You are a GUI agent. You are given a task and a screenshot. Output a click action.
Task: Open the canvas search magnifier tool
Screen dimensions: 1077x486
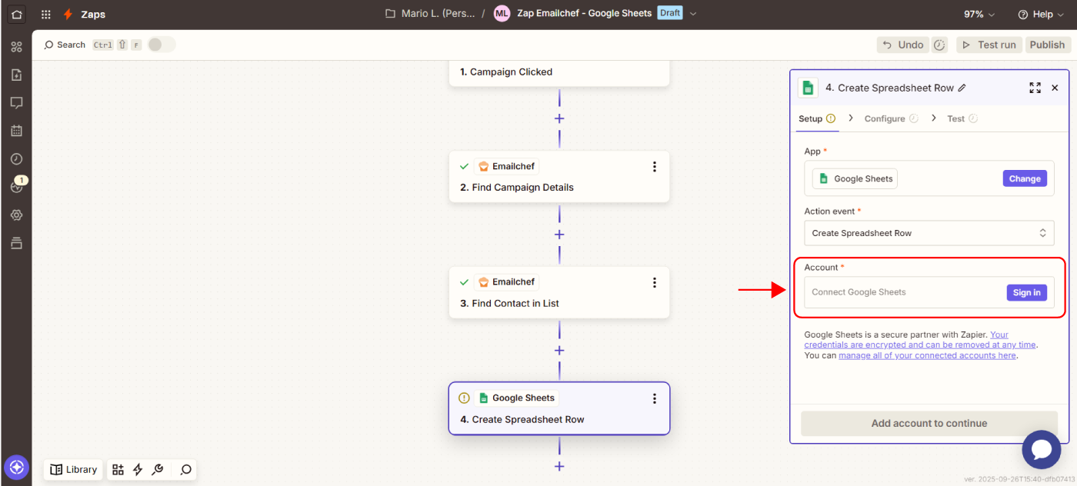[185, 469]
